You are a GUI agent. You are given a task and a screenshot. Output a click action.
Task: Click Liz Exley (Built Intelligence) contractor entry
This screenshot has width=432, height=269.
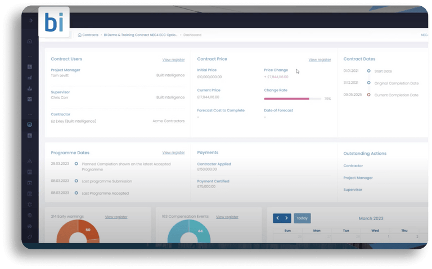point(74,121)
